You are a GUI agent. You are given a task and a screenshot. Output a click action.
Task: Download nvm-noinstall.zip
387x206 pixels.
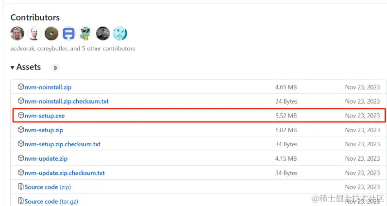point(48,87)
